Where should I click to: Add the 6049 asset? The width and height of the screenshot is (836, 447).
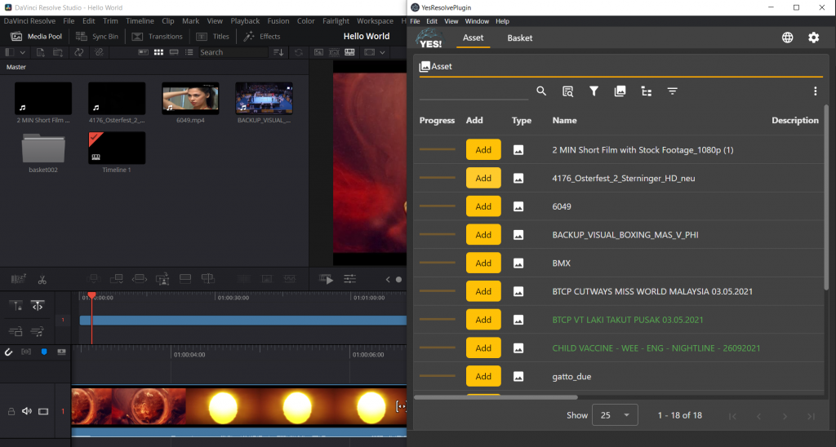(483, 206)
